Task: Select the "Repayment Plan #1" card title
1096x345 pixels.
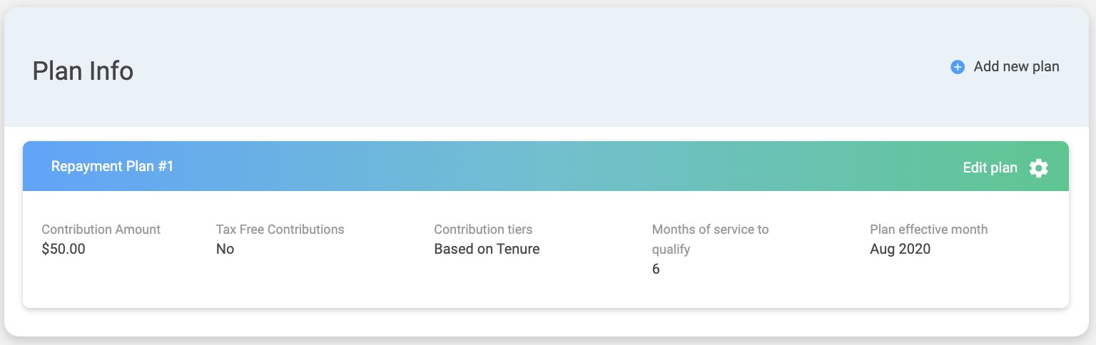Action: point(112,167)
